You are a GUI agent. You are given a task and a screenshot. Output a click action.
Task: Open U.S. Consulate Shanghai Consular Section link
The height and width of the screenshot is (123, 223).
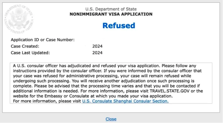[x=125, y=101]
